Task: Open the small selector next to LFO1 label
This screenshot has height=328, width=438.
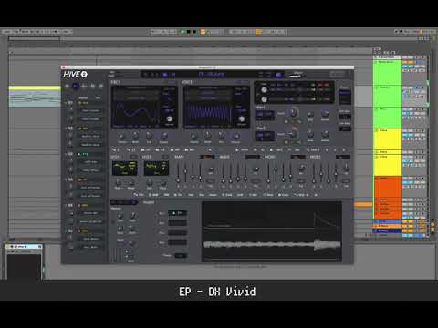Action: coord(133,157)
